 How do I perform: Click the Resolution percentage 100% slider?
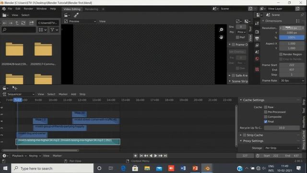[x=292, y=37]
